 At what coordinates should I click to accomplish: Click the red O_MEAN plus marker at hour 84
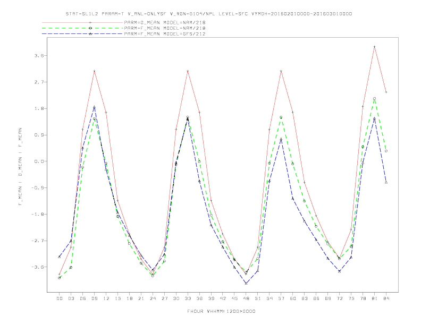[x=386, y=92]
